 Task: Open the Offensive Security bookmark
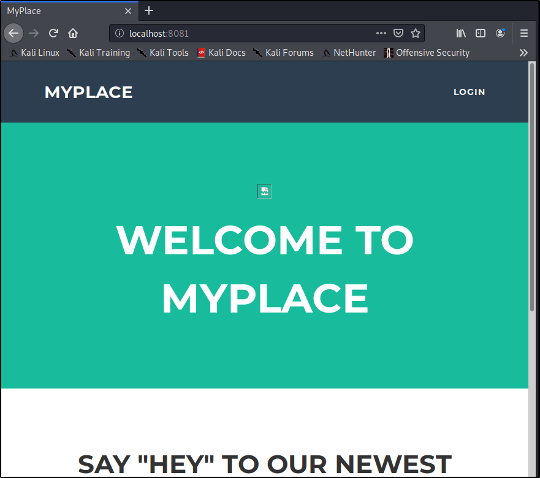click(x=427, y=53)
